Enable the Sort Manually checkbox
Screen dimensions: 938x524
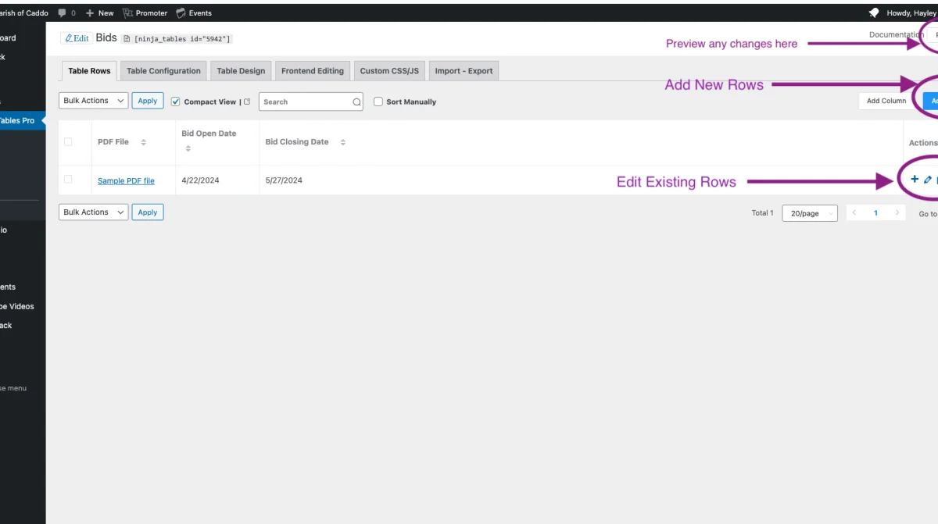tap(378, 102)
